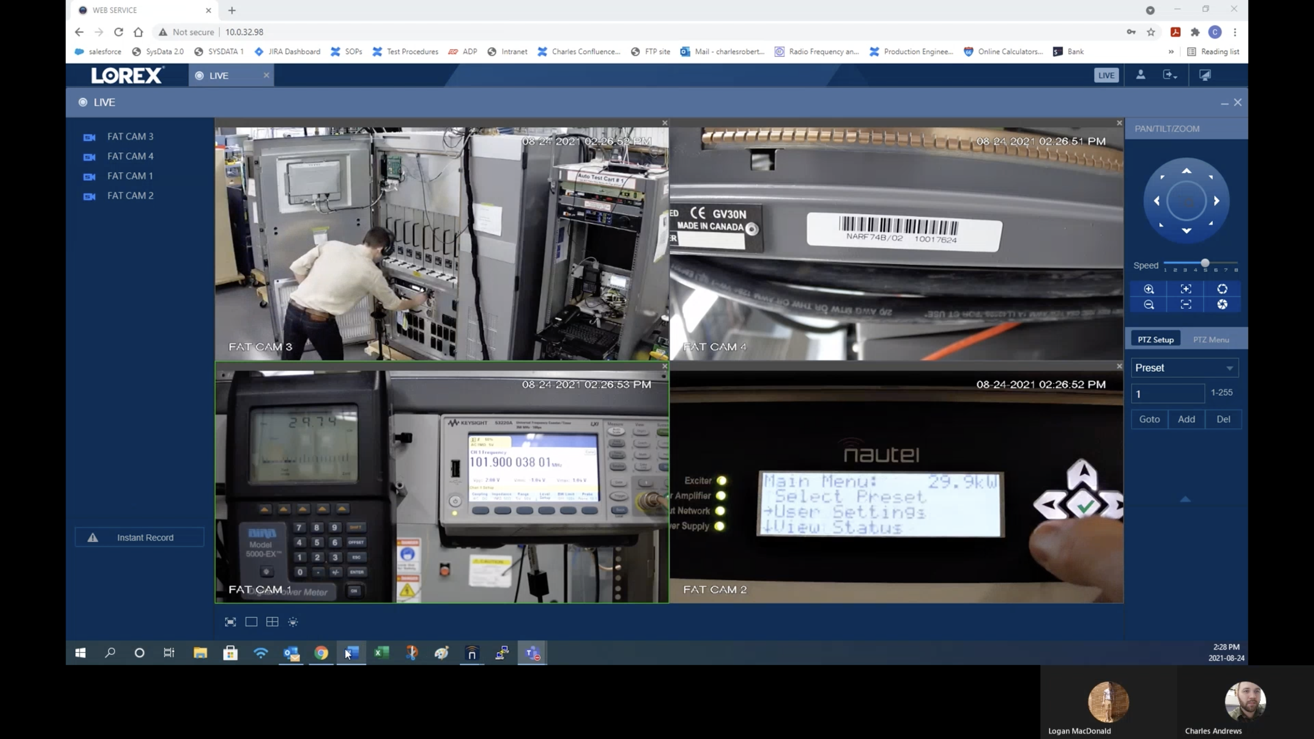Open the Reading list
1314x739 pixels.
(x=1214, y=52)
